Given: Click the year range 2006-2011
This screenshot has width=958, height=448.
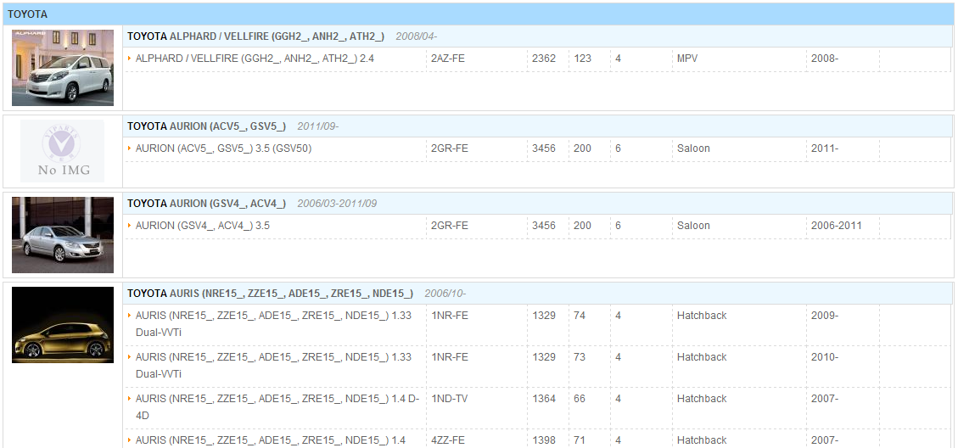Looking at the screenshot, I should click(837, 226).
